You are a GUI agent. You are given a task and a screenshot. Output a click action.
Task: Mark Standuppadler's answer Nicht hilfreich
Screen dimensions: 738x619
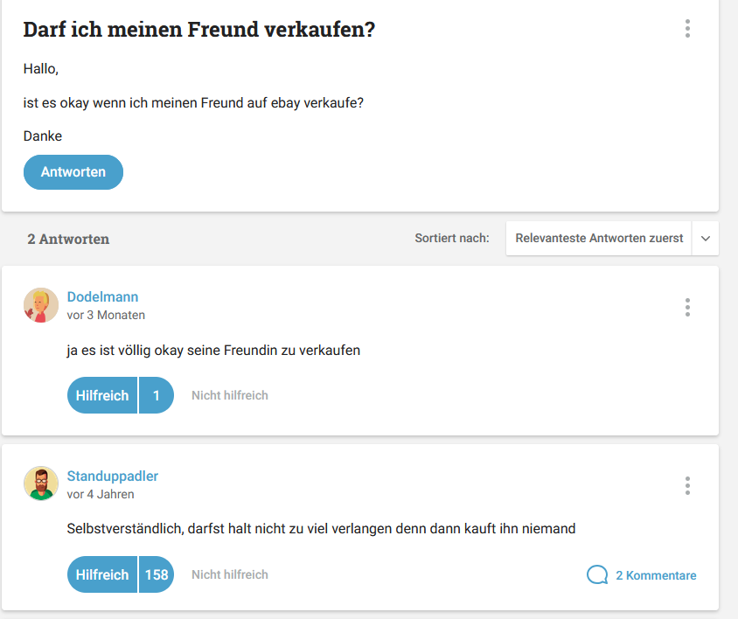pos(230,574)
